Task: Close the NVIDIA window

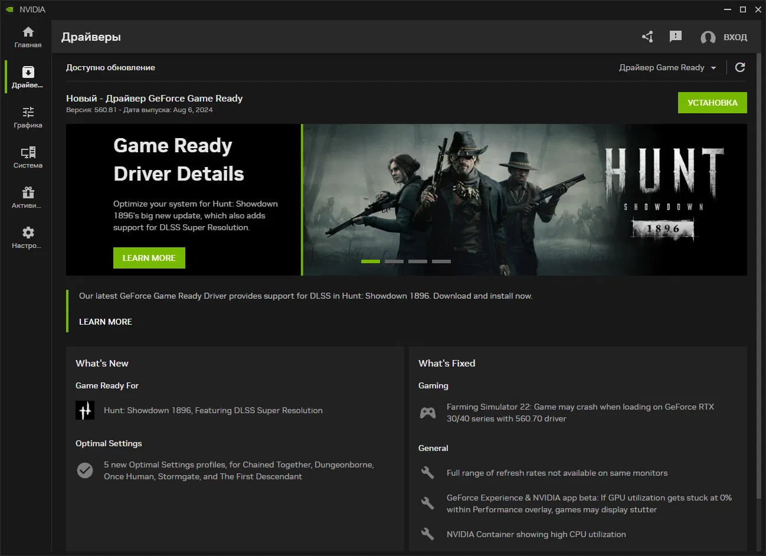Action: click(x=758, y=9)
